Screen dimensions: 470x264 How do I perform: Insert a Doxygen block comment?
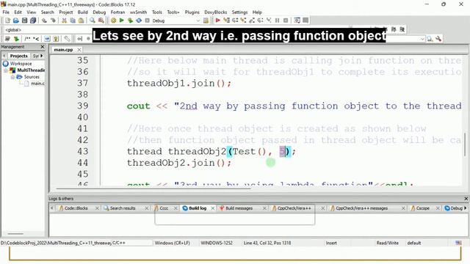(27, 39)
